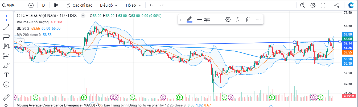The image size is (358, 107).
Task: Select the forecast and measurement tool
Action: click(x=7, y=56)
